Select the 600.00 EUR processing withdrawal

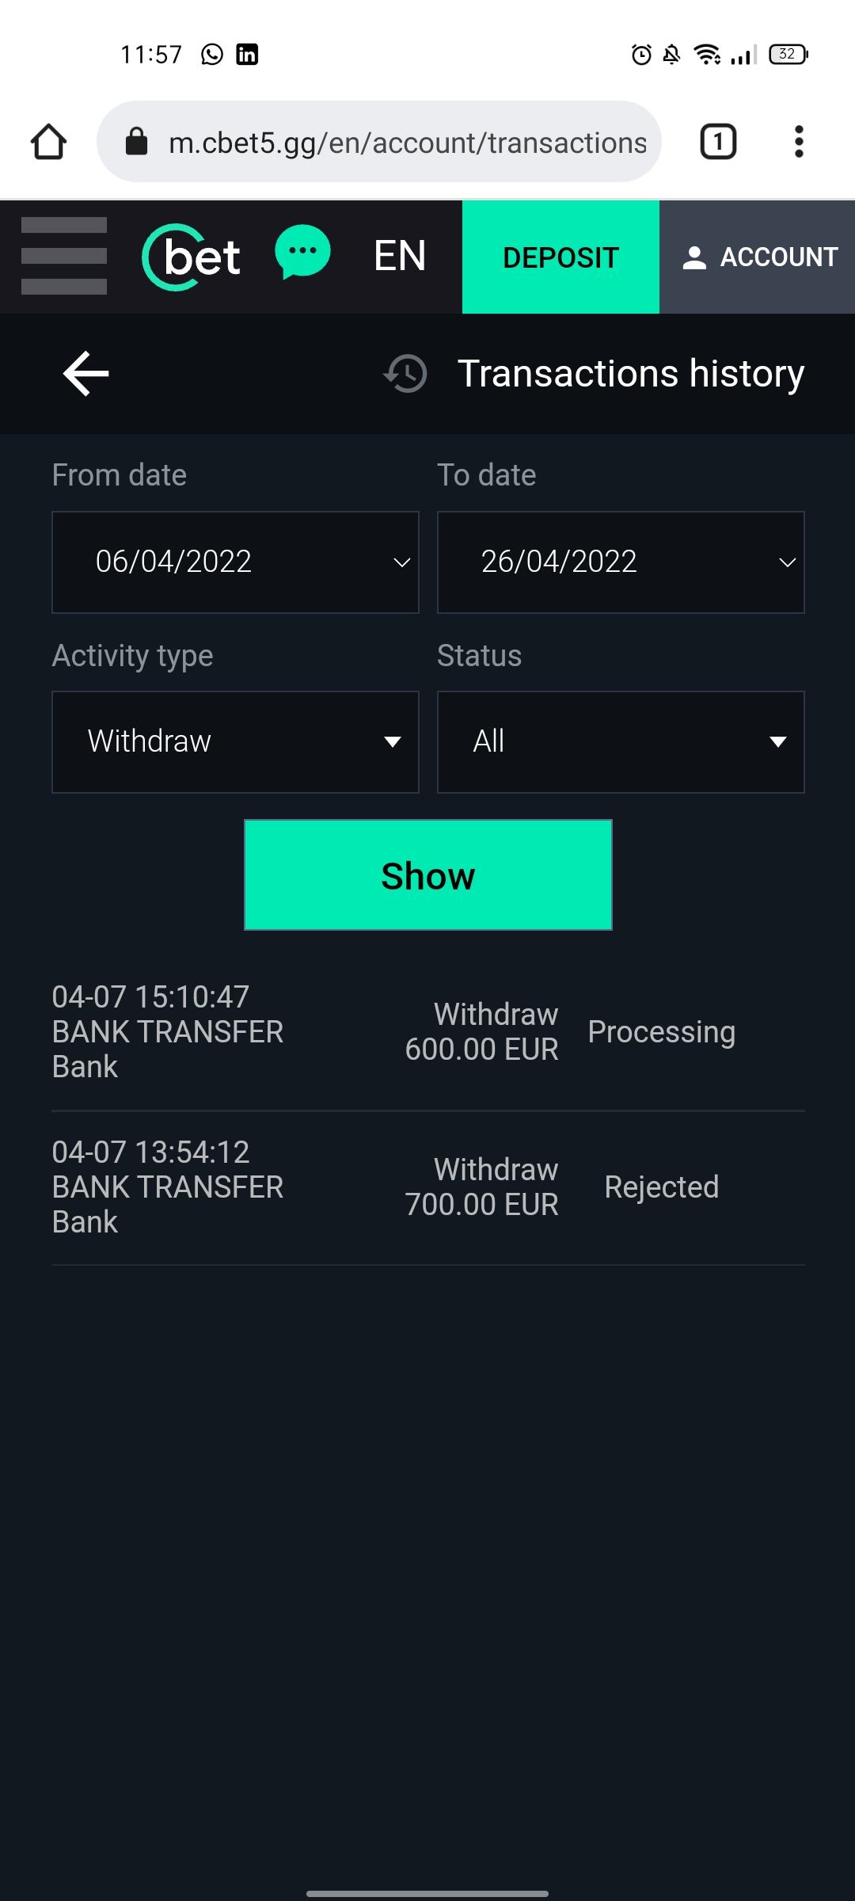(x=427, y=1032)
